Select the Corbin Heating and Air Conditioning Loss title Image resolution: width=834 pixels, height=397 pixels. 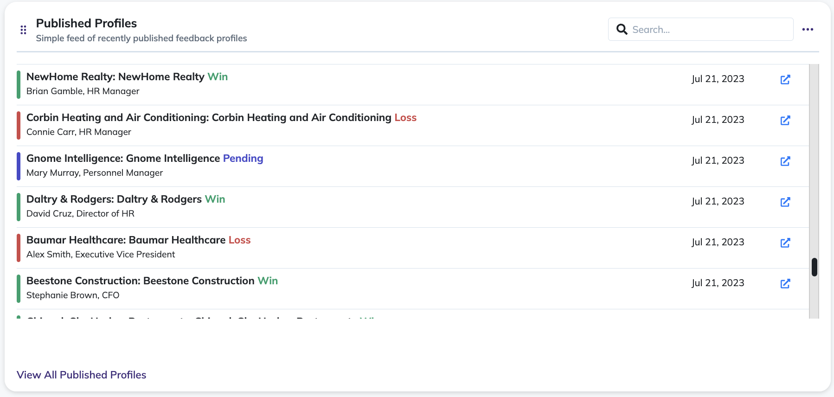[221, 117]
